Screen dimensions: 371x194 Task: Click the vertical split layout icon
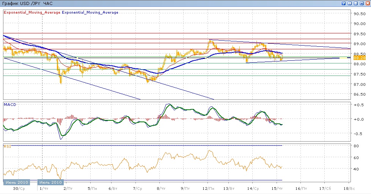[350, 3]
